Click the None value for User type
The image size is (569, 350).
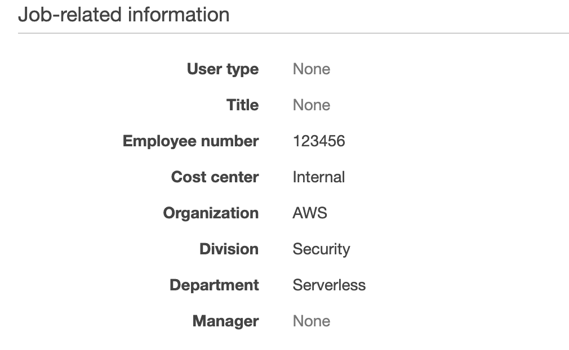pos(311,69)
